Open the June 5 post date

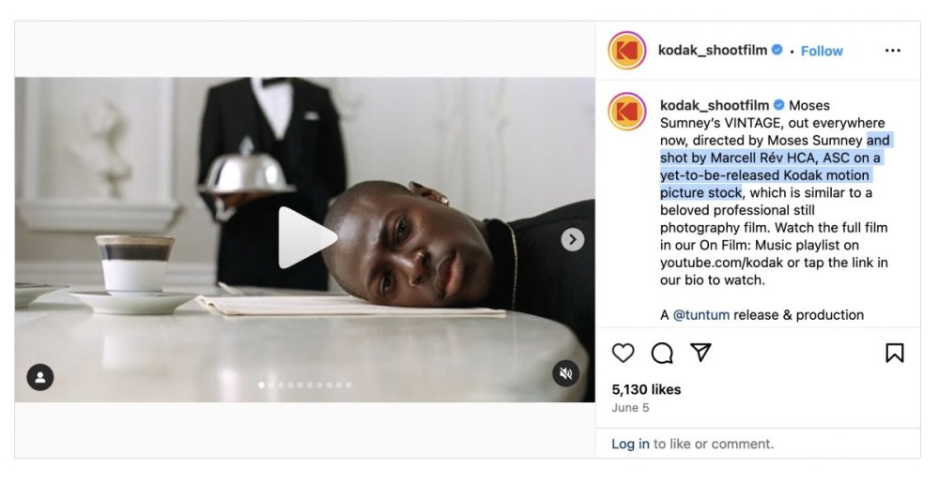(x=630, y=408)
